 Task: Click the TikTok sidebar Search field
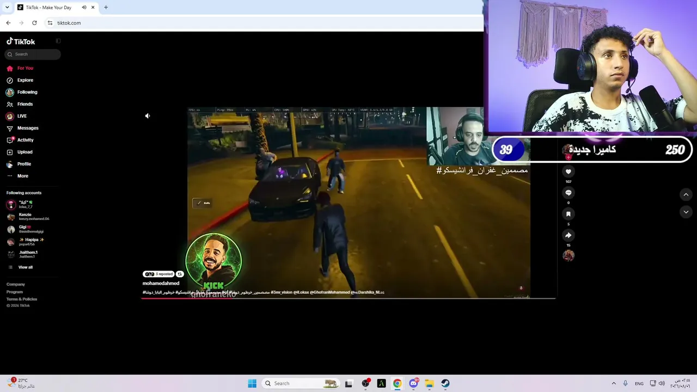pos(33,54)
